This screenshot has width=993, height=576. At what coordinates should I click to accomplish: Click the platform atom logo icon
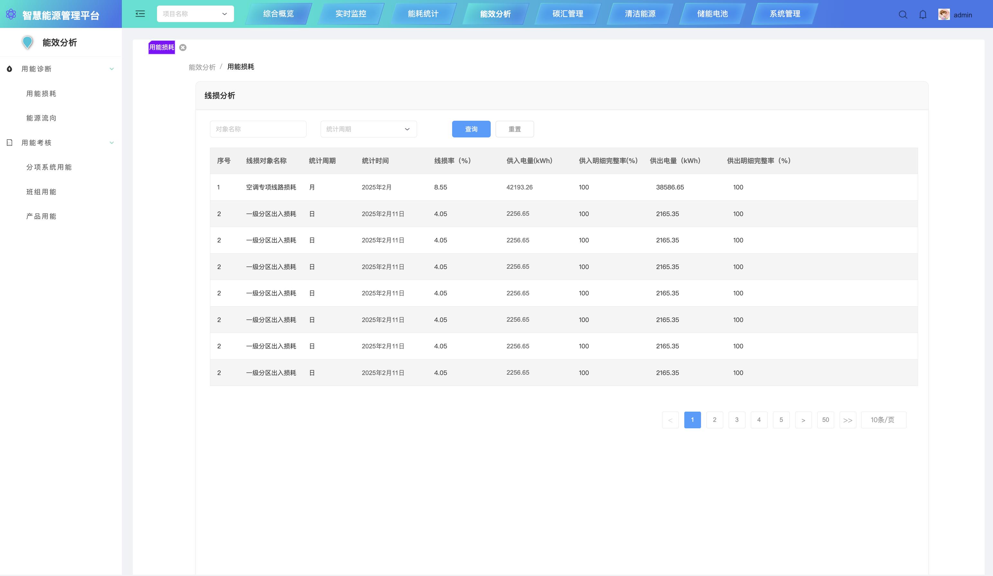11,14
